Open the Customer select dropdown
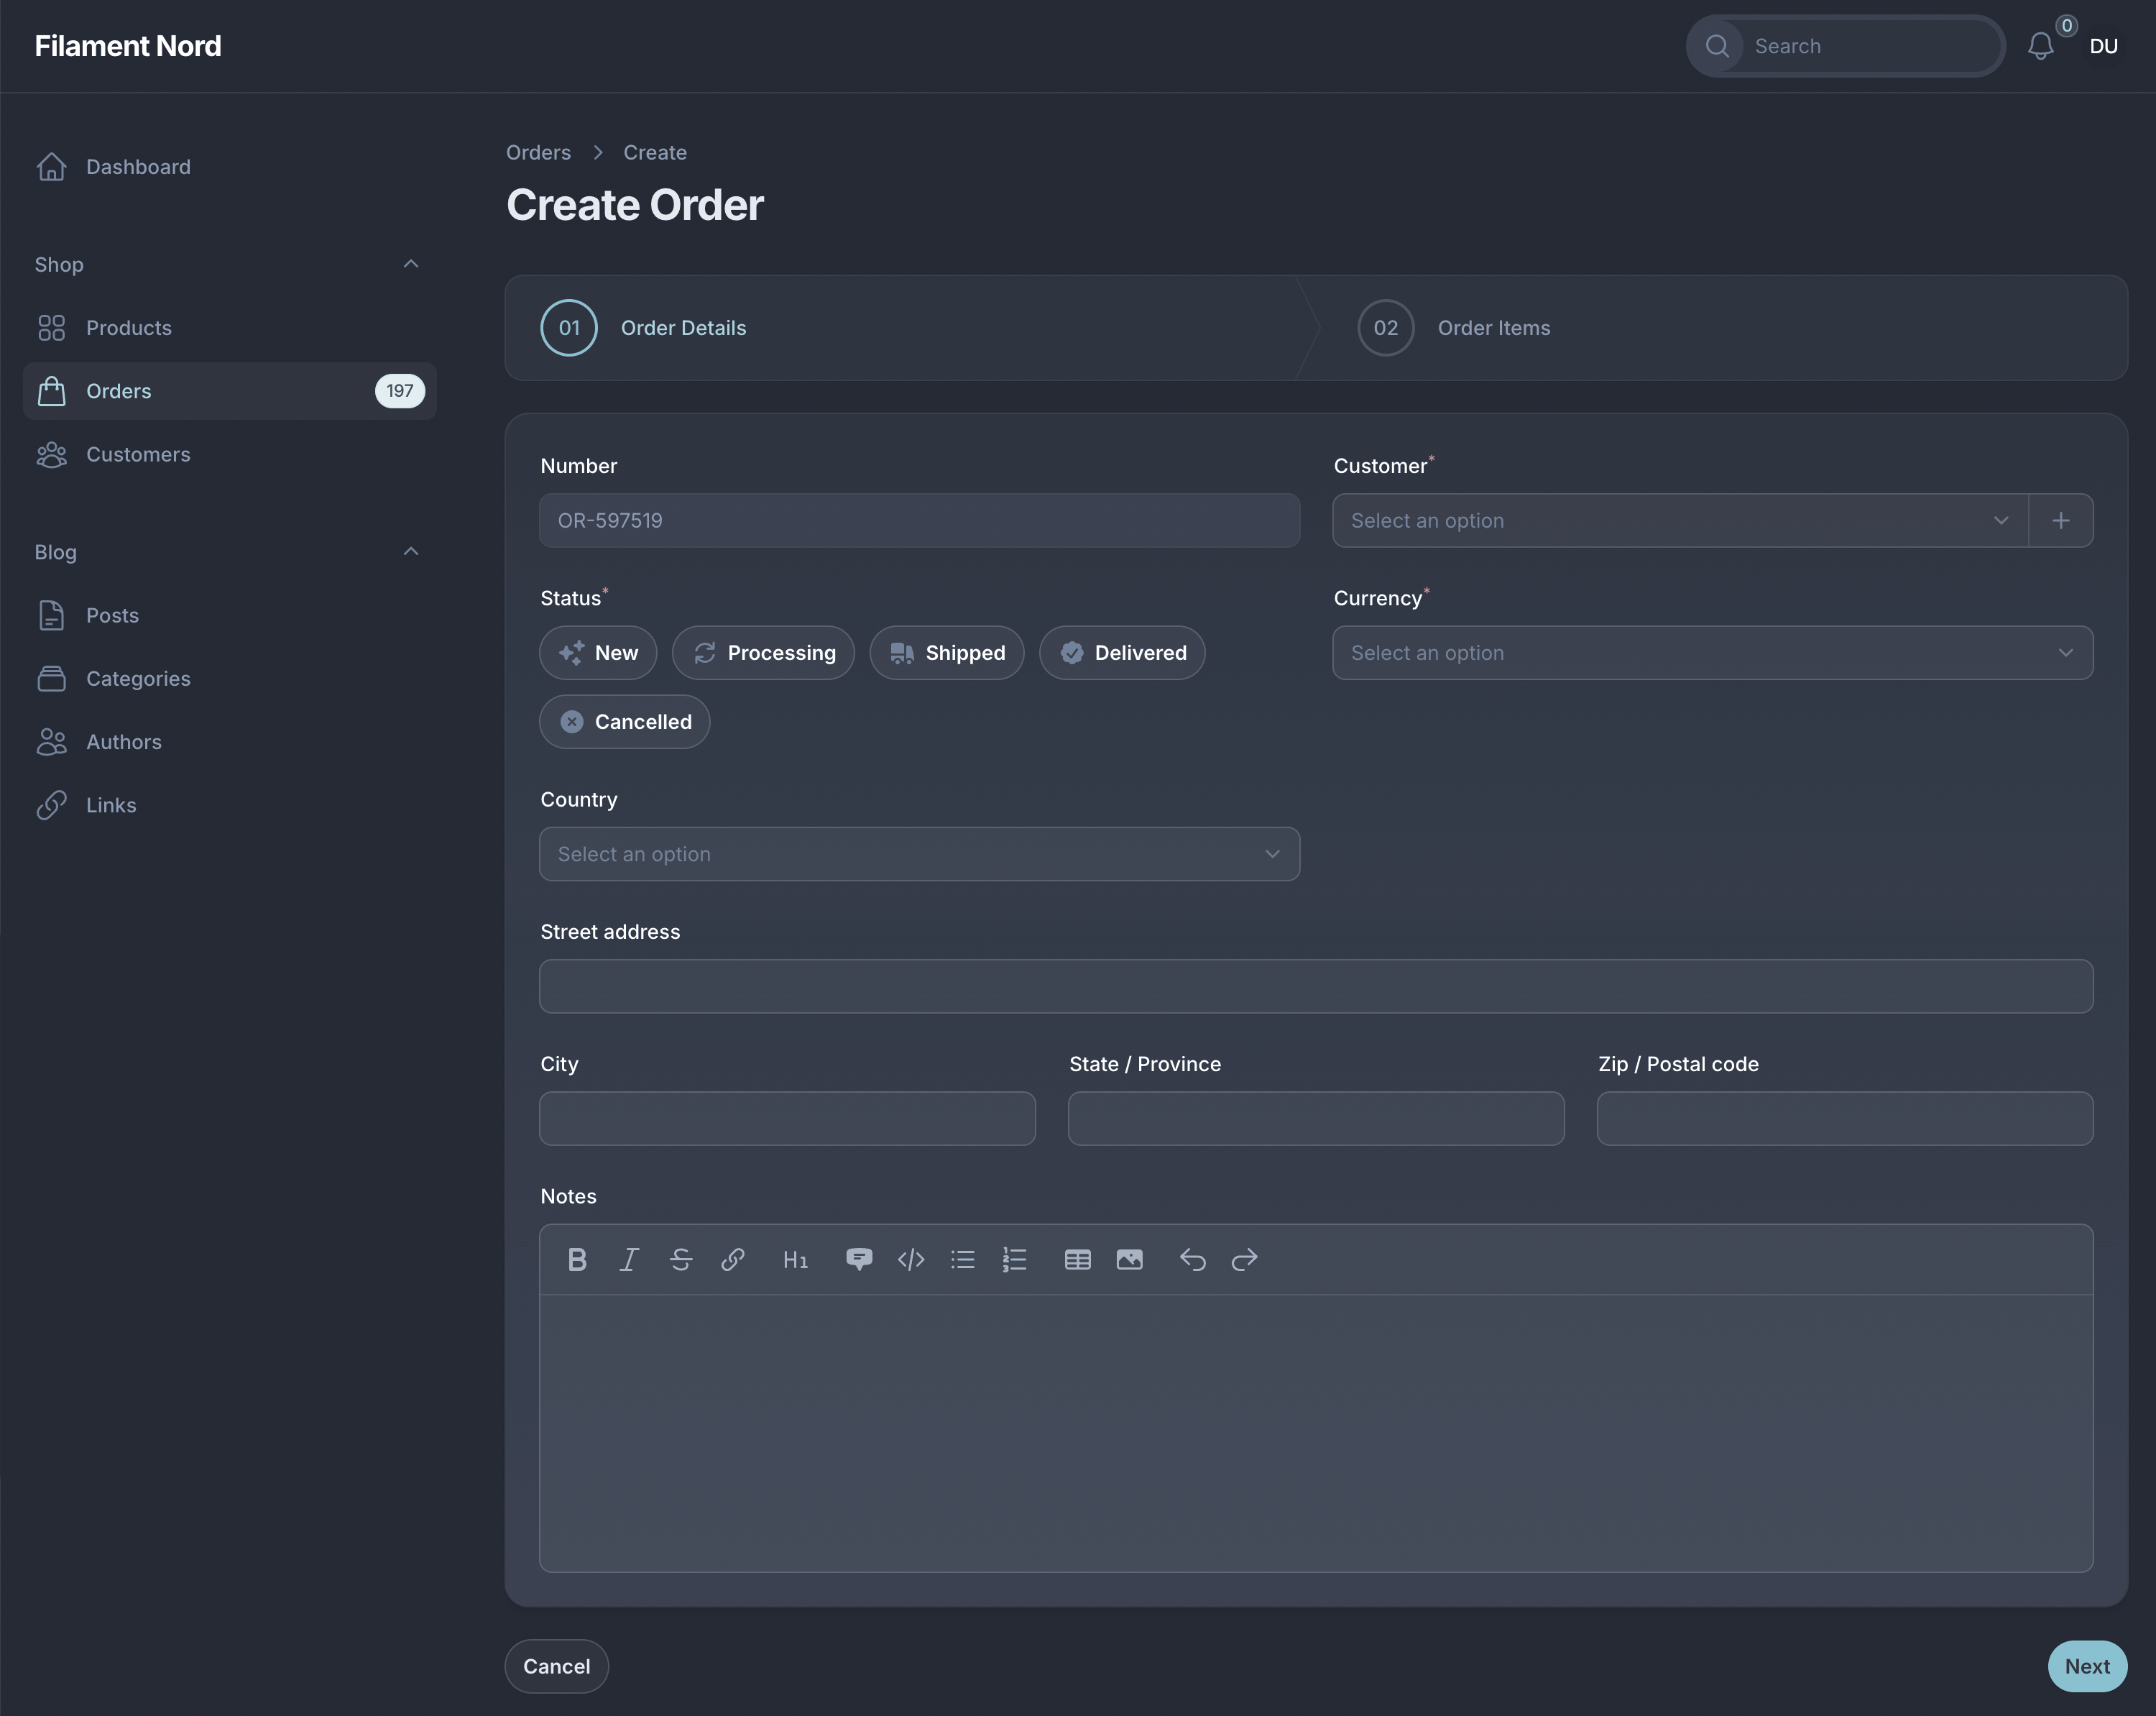This screenshot has width=2156, height=1716. click(x=1680, y=520)
